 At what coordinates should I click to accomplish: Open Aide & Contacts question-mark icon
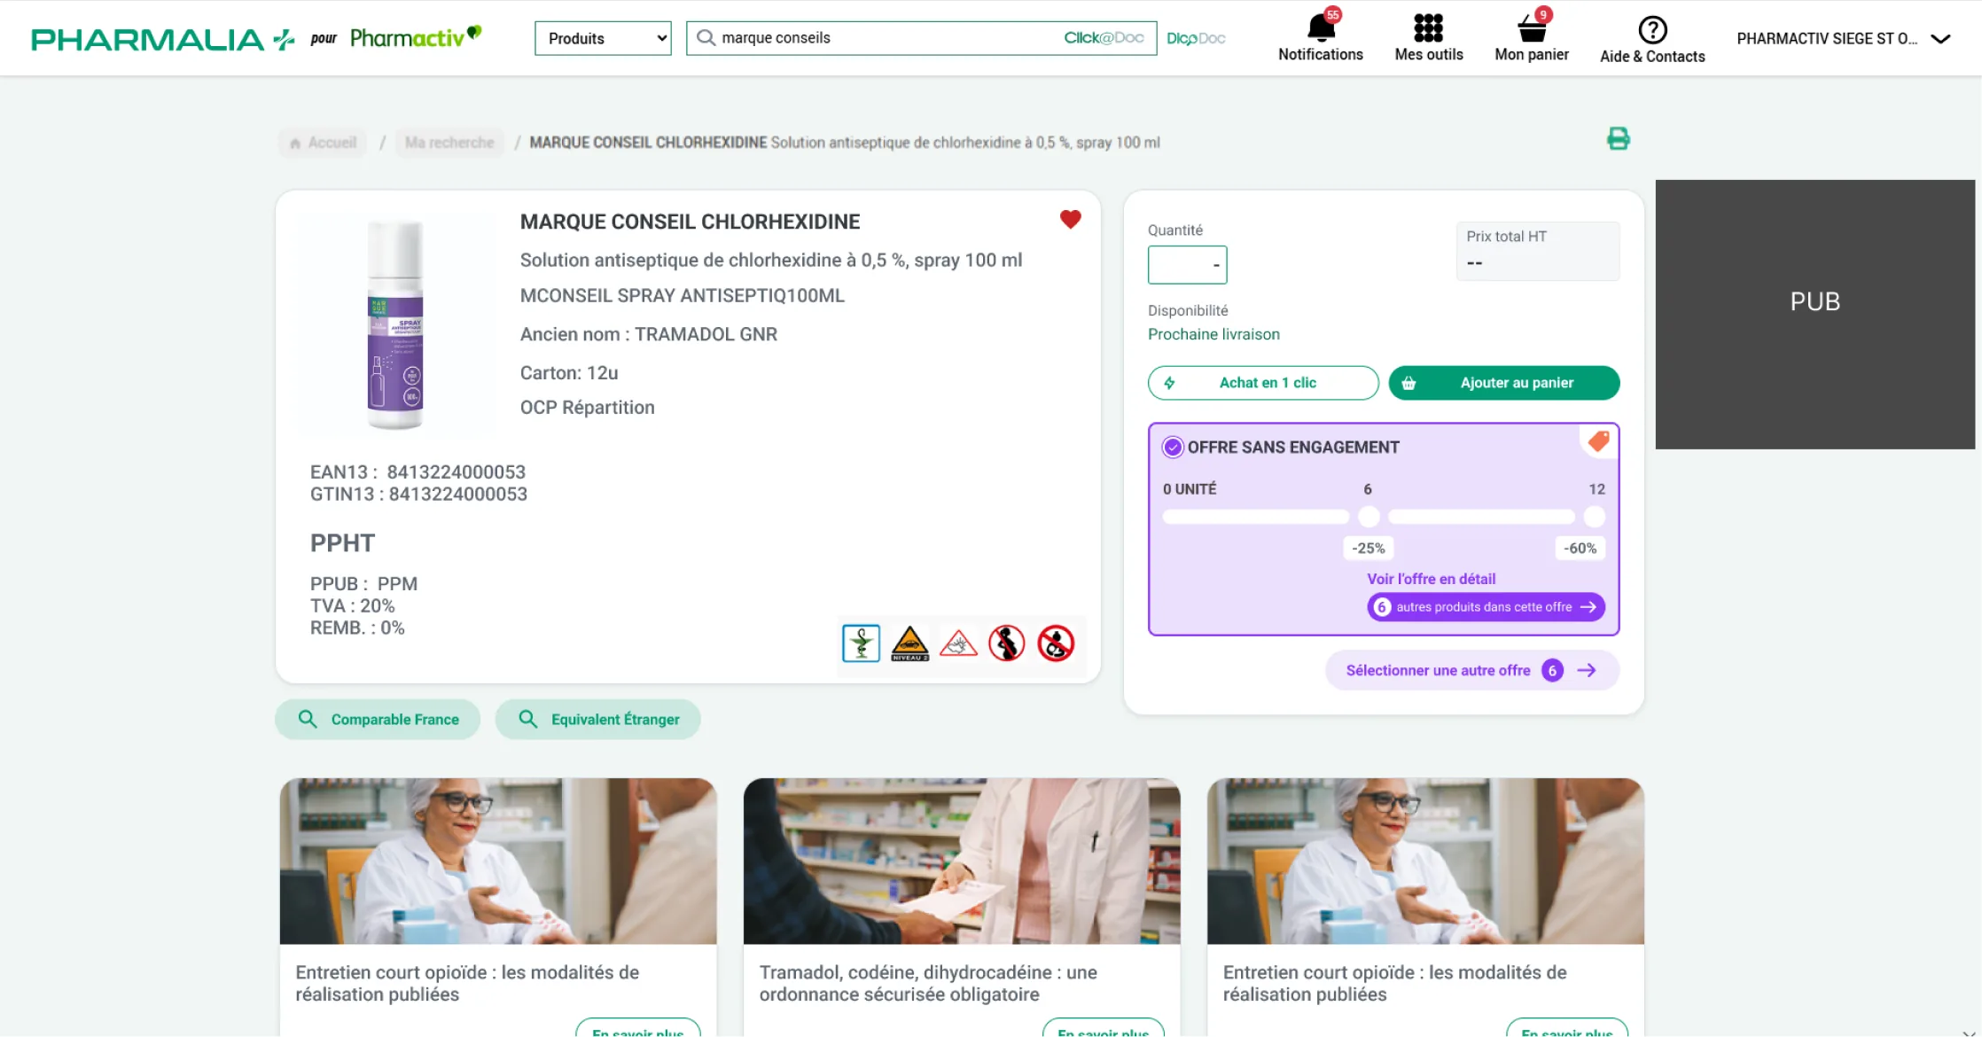[x=1652, y=30]
